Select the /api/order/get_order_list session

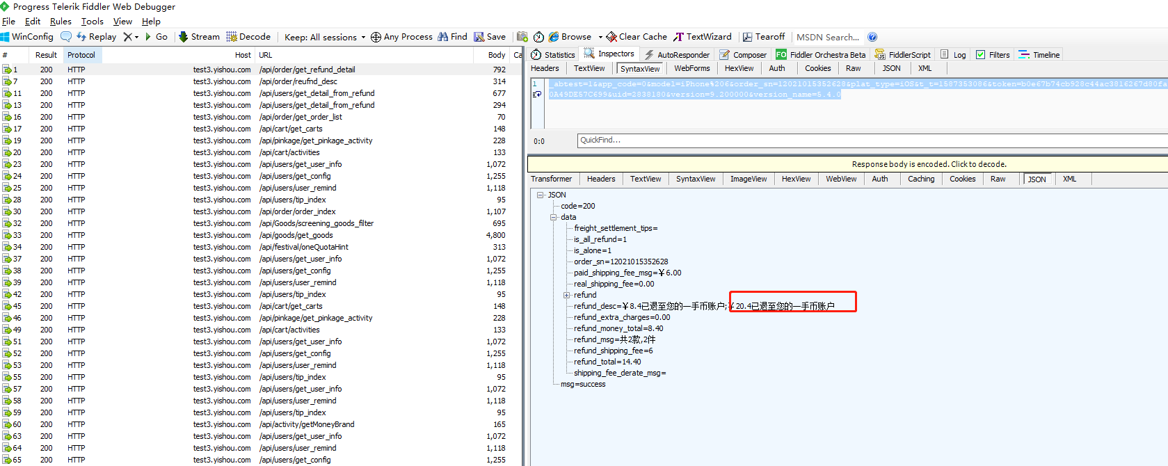pyautogui.click(x=261, y=117)
